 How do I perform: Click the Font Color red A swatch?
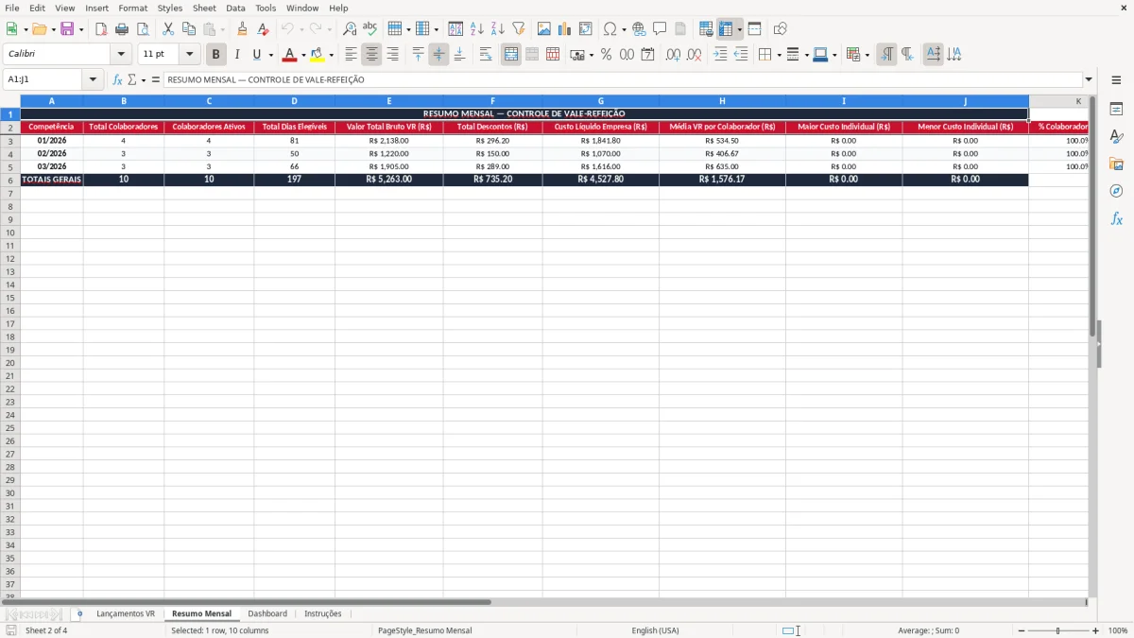click(x=289, y=55)
